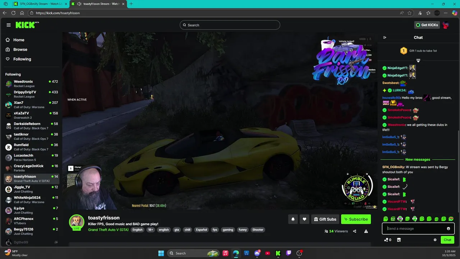Focus the Kick search field
The image size is (460, 259).
click(230, 25)
